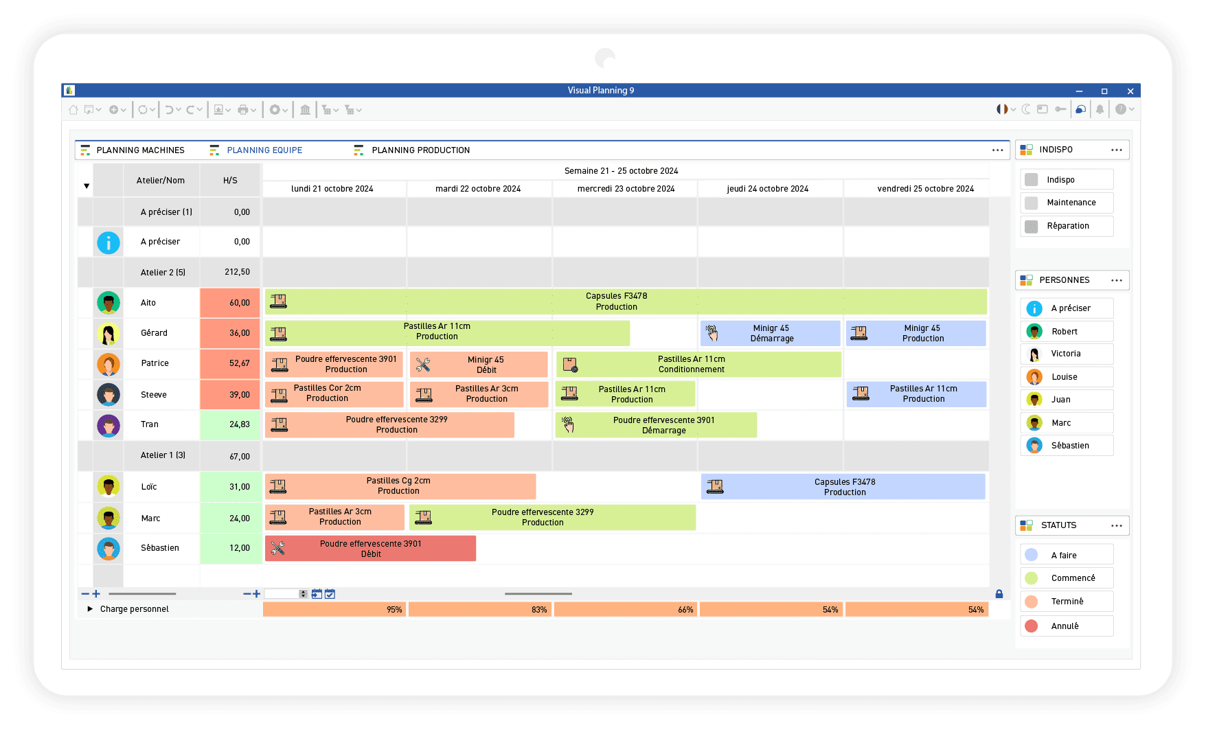1206x730 pixels.
Task: Click the notification bell icon
Action: (1100, 109)
